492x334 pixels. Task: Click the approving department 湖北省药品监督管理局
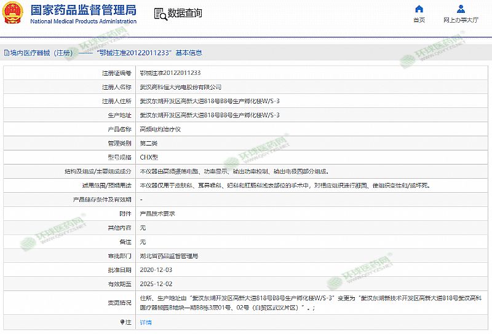coord(169,255)
